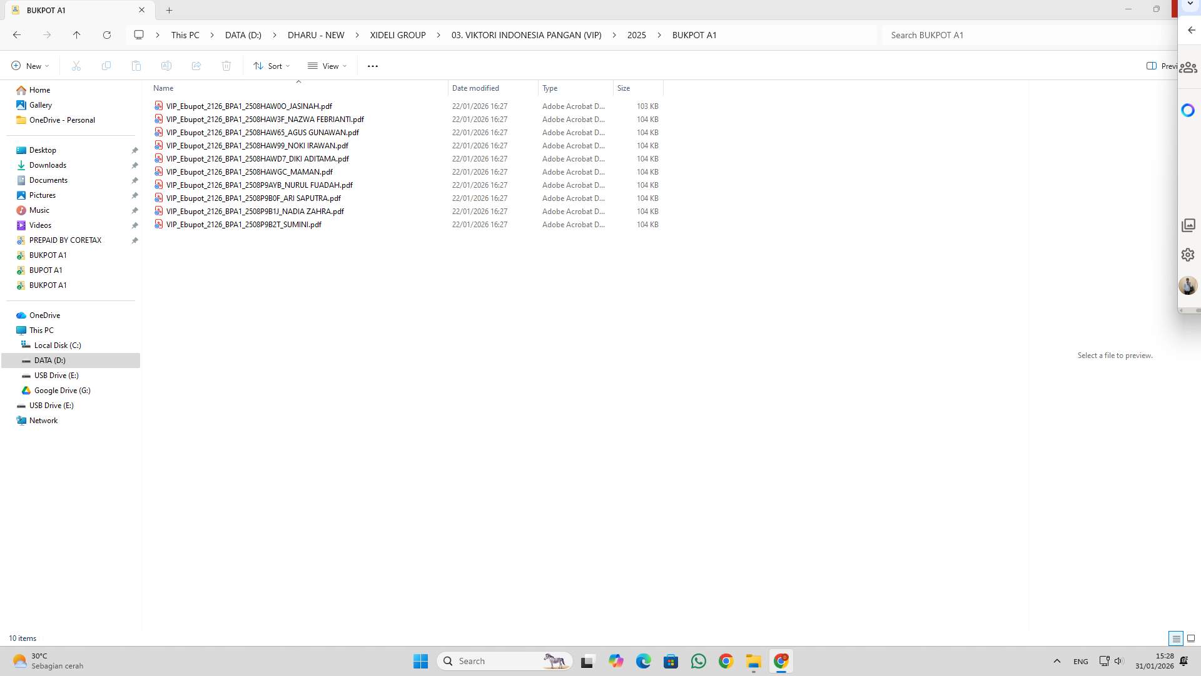This screenshot has width=1201, height=676.
Task: Refresh the folder using the refresh icon
Action: (x=107, y=35)
